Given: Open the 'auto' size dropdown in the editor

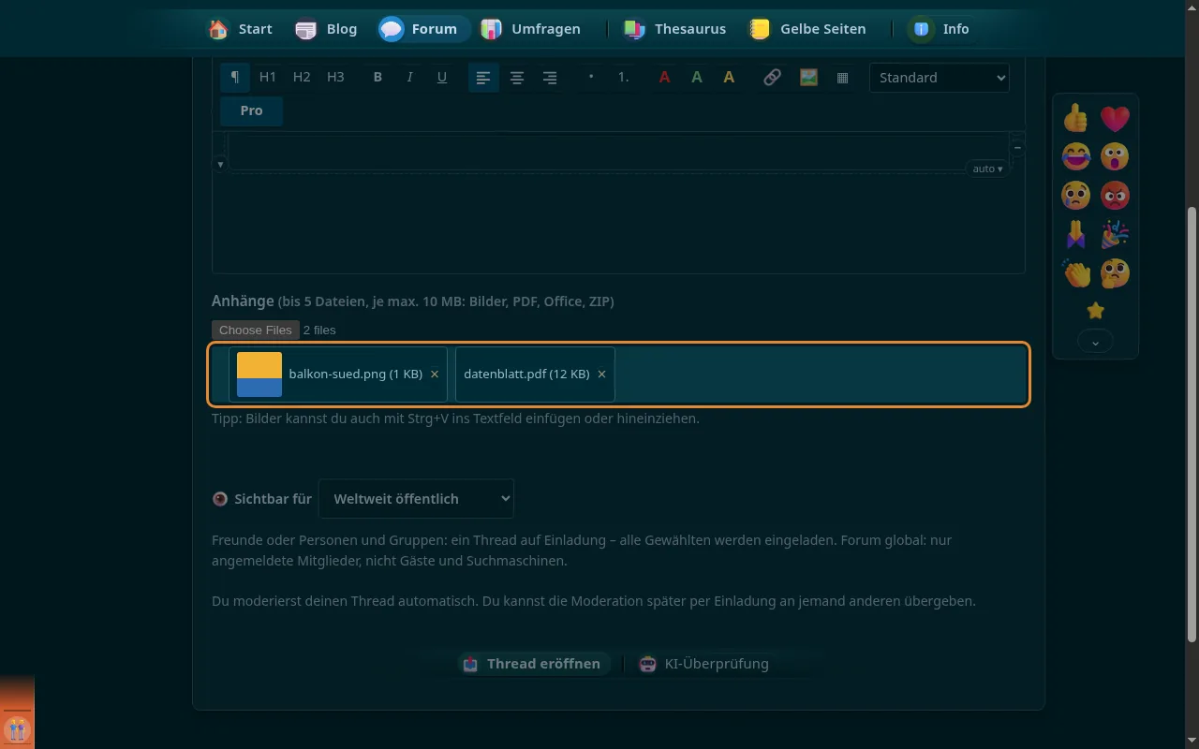Looking at the screenshot, I should pos(987,169).
